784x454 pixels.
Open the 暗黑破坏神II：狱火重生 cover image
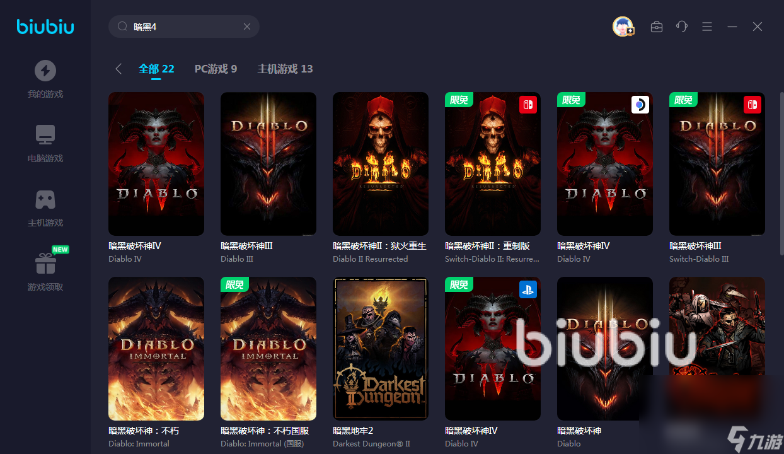pos(381,164)
